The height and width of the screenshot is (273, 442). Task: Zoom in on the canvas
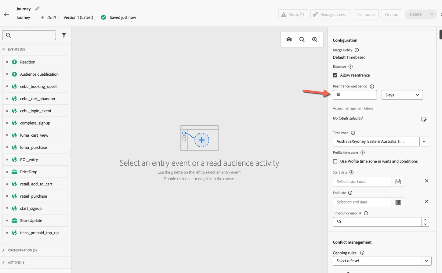point(315,39)
